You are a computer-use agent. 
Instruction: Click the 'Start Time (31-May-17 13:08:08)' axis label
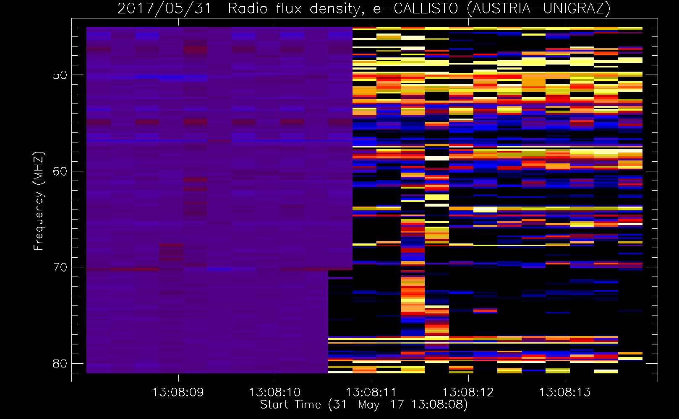coord(364,404)
